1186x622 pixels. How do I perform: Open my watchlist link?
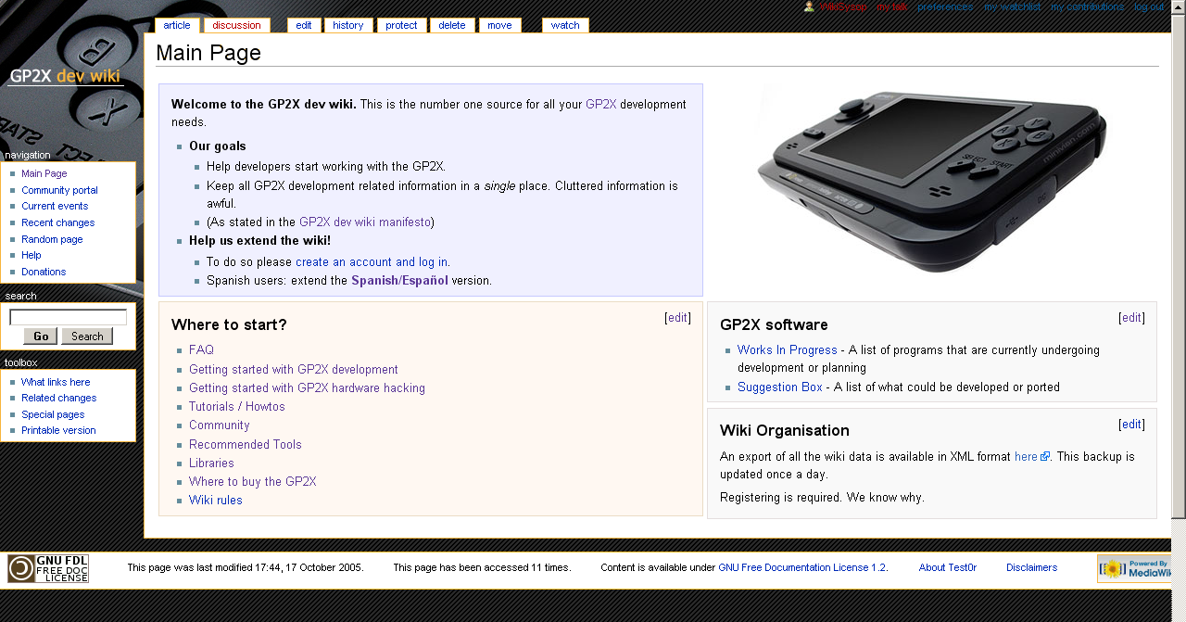(x=1012, y=7)
